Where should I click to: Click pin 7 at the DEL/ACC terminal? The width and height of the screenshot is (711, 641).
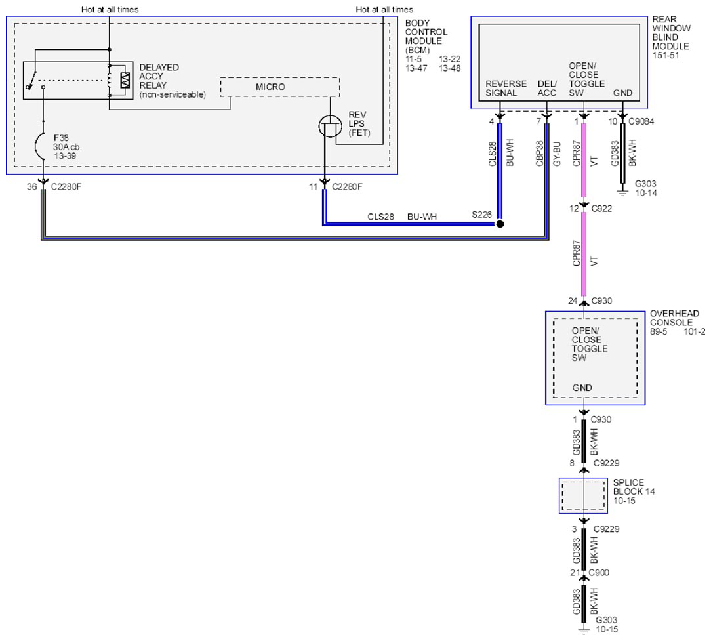538,121
